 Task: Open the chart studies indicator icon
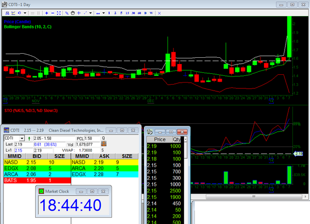(13, 13)
